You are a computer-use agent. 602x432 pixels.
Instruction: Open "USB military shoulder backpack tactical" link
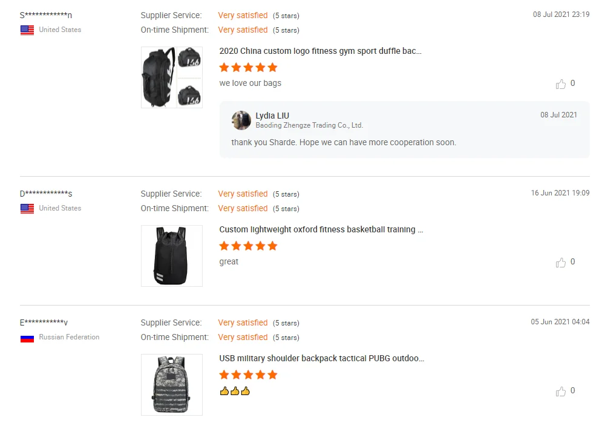tap(321, 358)
